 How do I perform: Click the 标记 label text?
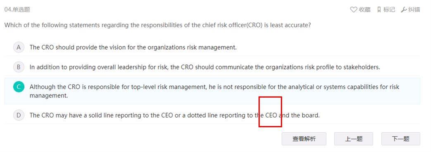[389, 9]
